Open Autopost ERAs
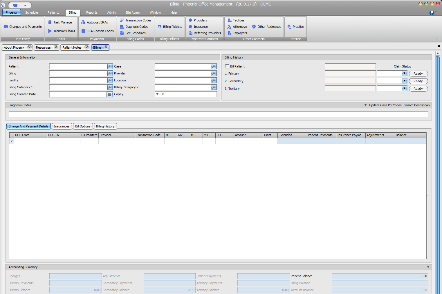Image resolution: width=442 pixels, height=294 pixels. pos(95,22)
